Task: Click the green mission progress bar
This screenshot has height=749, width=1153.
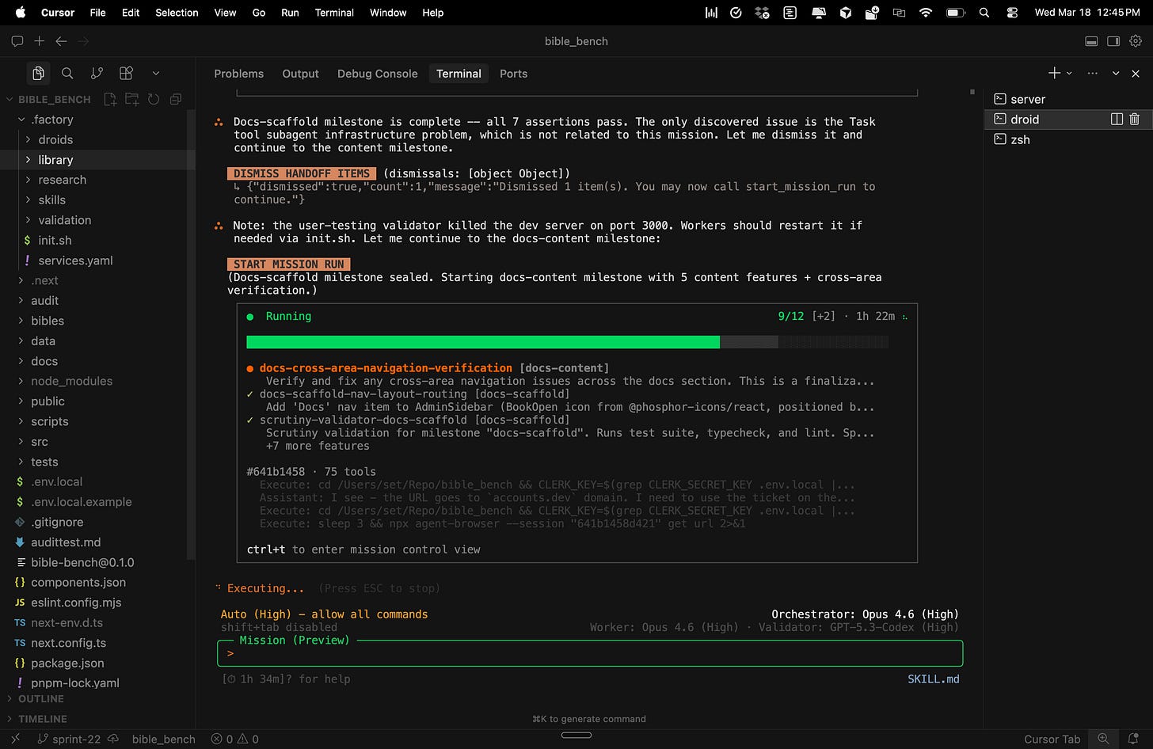Action: 483,342
